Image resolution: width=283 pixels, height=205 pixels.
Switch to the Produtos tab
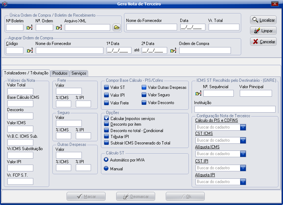pos(60,73)
